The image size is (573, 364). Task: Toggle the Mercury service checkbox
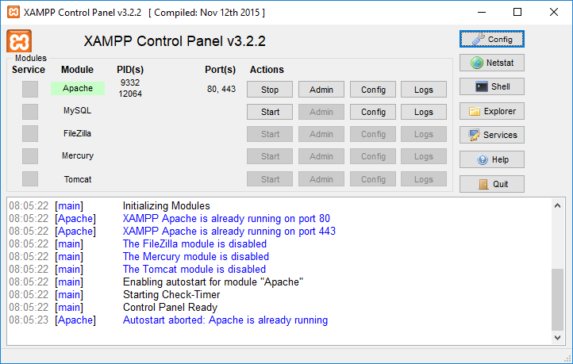(30, 156)
